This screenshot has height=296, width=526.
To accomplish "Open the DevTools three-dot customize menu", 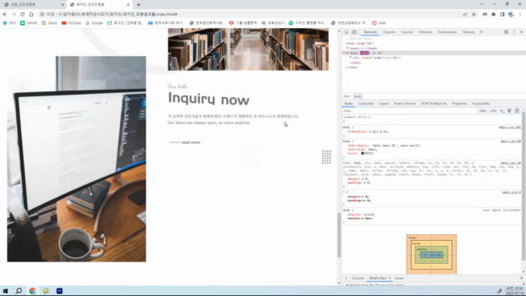I will [514, 32].
